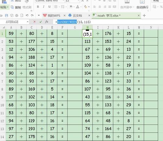Open the font size 12 dropdown
This screenshot has height=141, width=163.
point(79,1)
